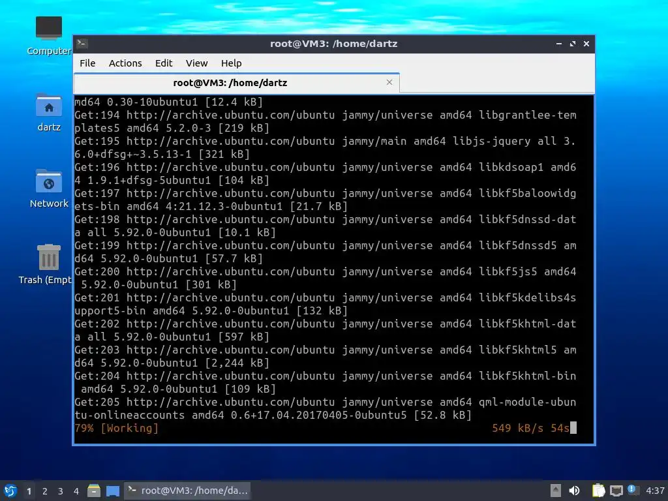Click the Get:203 libkf5khtml5 line

click(x=326, y=356)
